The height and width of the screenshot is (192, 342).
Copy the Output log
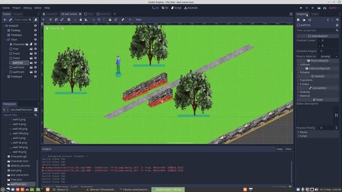tap(279, 149)
